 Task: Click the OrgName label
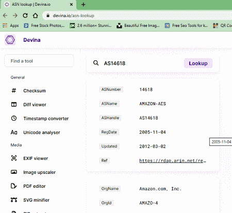pos(110,189)
